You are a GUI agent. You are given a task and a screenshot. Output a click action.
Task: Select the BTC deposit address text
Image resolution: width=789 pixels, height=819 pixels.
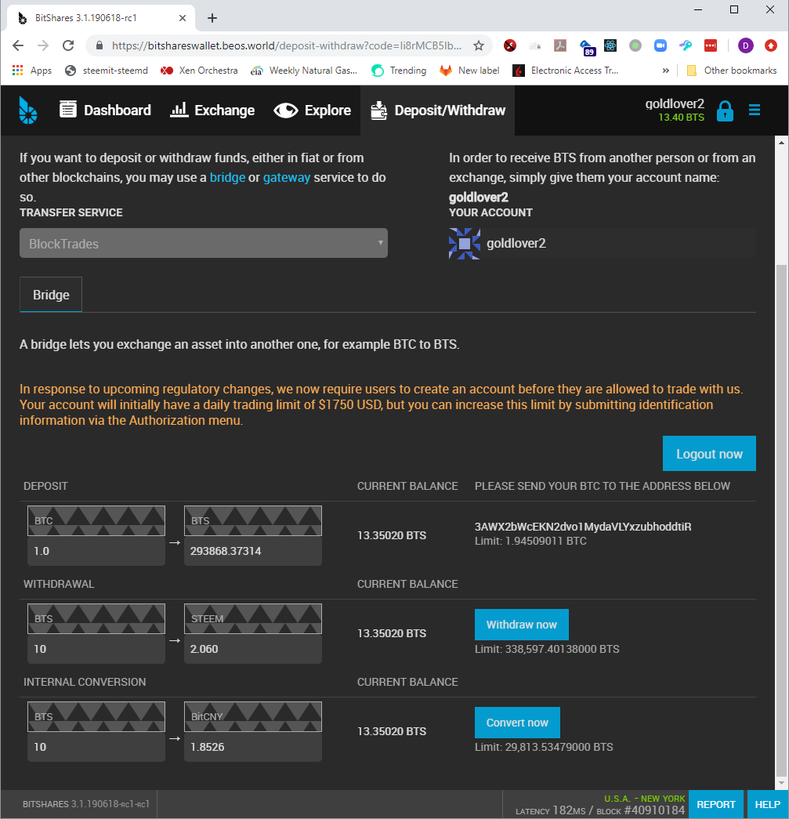point(583,527)
